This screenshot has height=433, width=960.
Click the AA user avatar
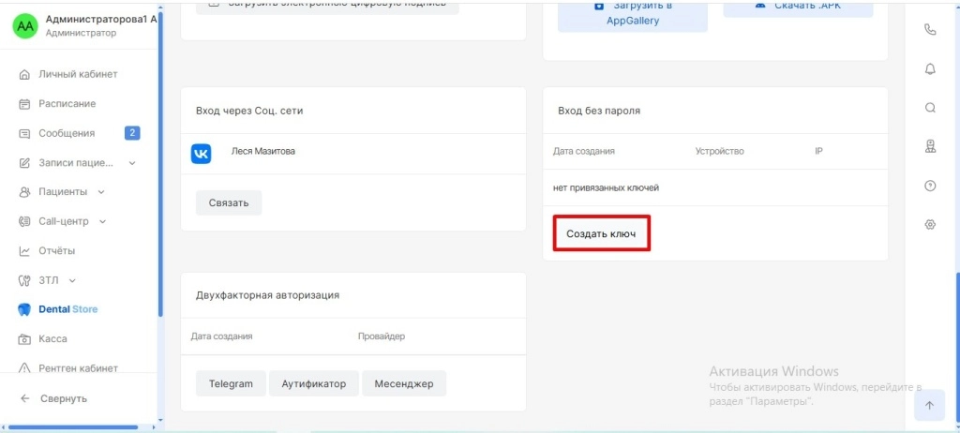[25, 25]
